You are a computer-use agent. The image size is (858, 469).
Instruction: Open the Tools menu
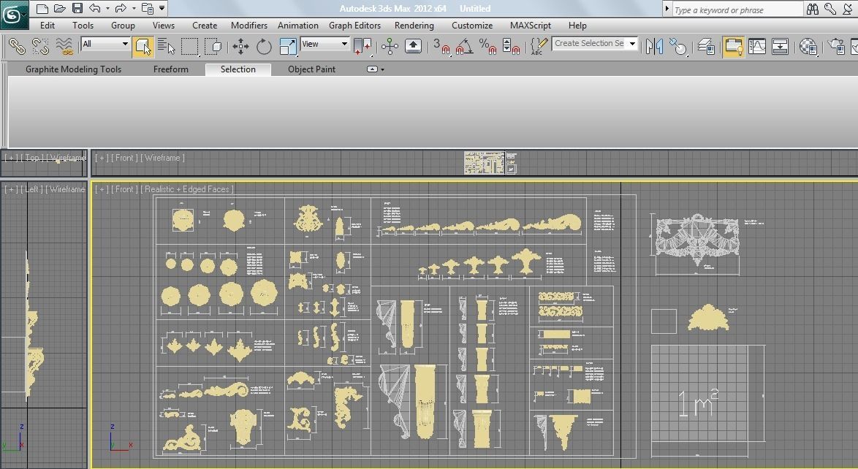coord(83,25)
